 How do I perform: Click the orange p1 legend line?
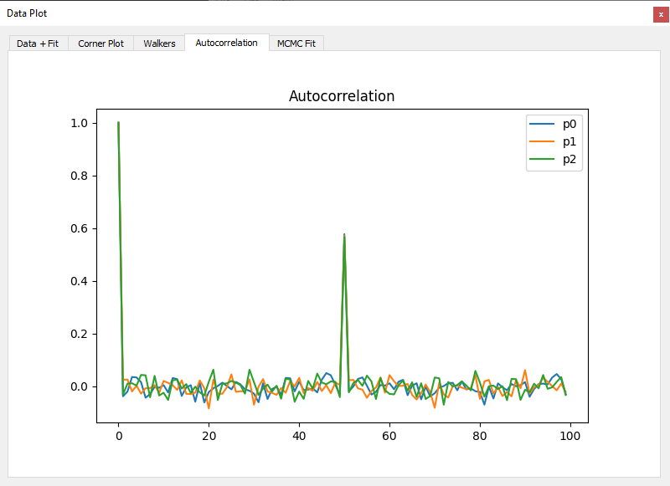pos(542,141)
